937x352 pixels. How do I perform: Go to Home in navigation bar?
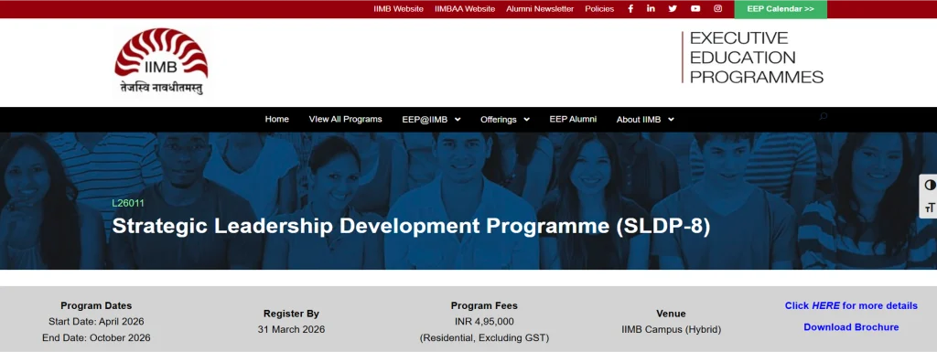click(x=276, y=120)
